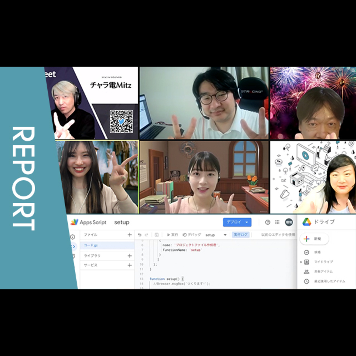
Task: Click the チャラ電Mitz video tile title
Action: (x=111, y=85)
